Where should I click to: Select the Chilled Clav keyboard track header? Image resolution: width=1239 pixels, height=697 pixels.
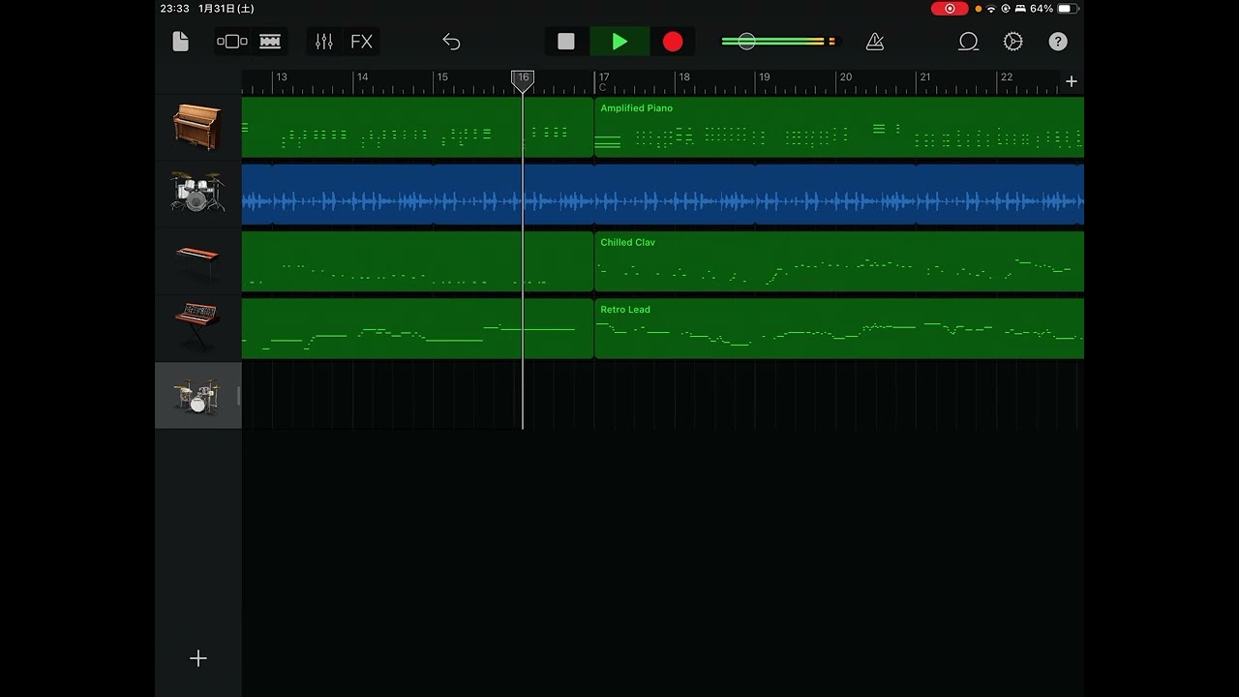pos(197,261)
